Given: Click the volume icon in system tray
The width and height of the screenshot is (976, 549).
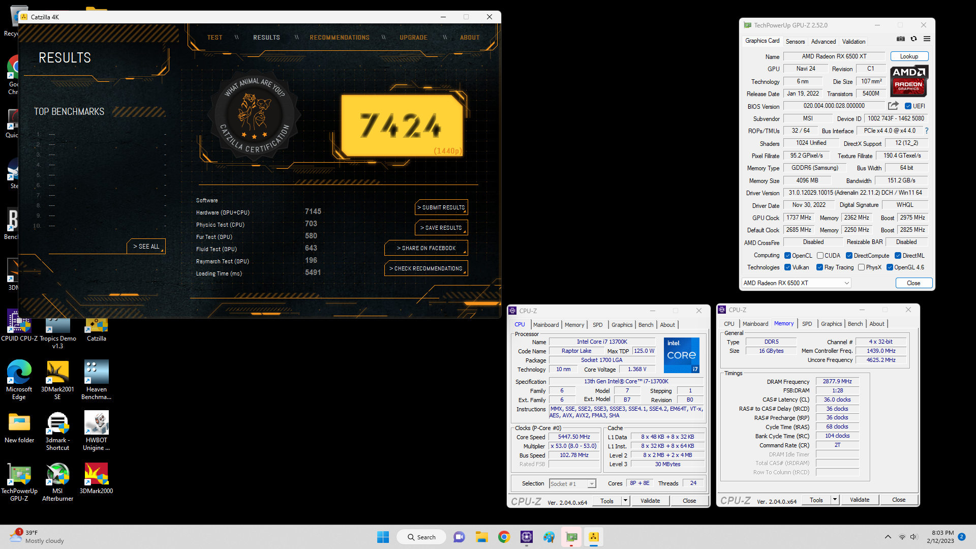Looking at the screenshot, I should [914, 537].
